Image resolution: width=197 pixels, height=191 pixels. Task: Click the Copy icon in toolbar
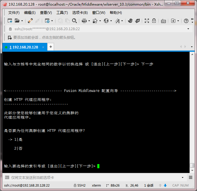60,21
